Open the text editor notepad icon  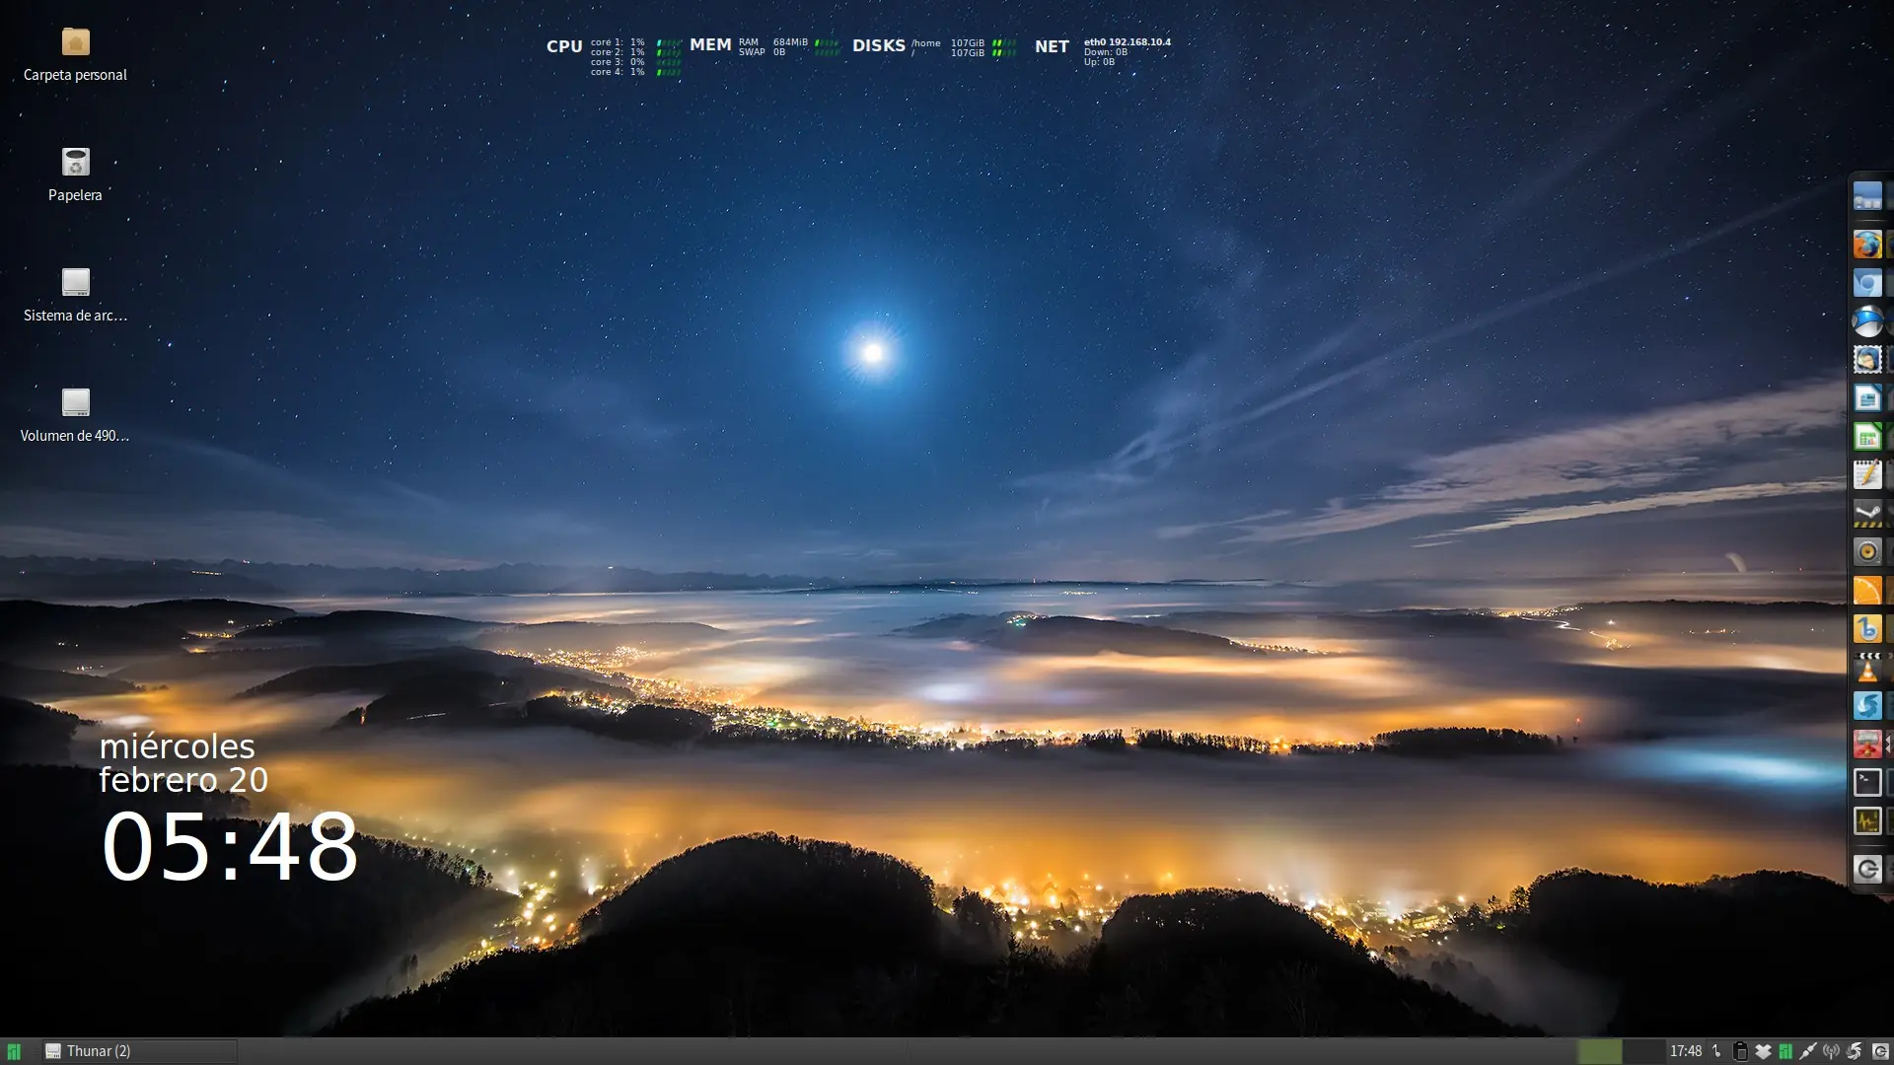tap(1866, 474)
